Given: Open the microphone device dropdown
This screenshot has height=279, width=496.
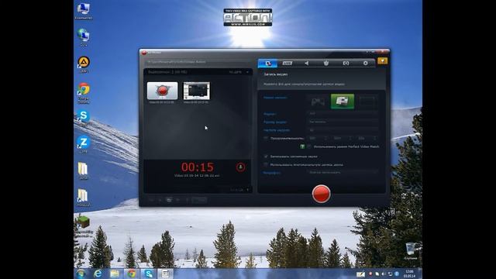Looking at the screenshot, I should [343, 172].
